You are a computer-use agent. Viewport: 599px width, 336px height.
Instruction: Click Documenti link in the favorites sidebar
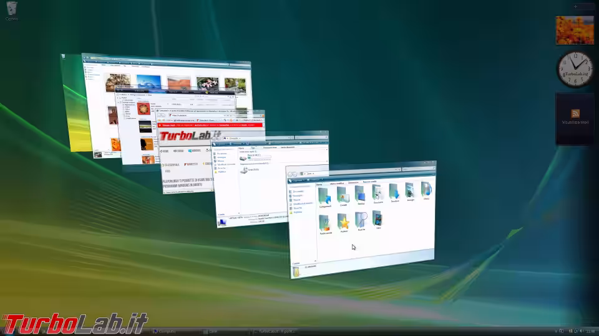[299, 192]
